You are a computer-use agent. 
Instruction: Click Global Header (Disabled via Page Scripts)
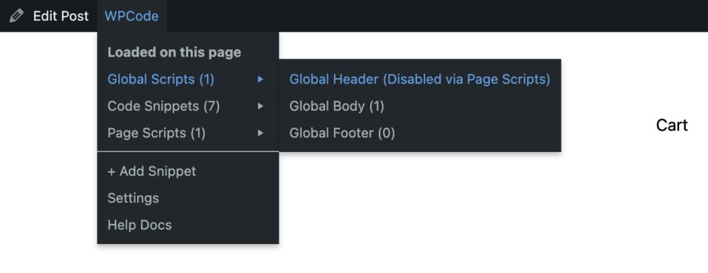(420, 79)
